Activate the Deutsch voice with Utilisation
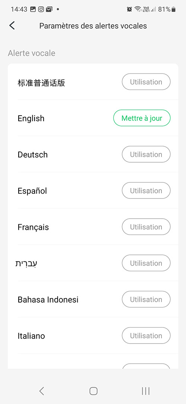 (x=146, y=154)
